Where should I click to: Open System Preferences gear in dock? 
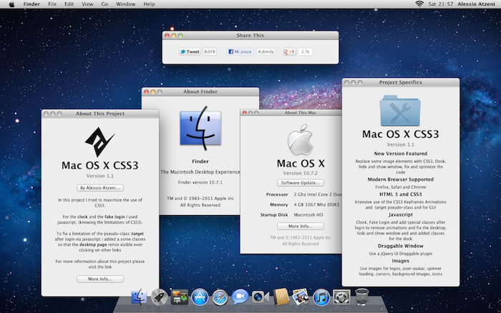tap(341, 297)
